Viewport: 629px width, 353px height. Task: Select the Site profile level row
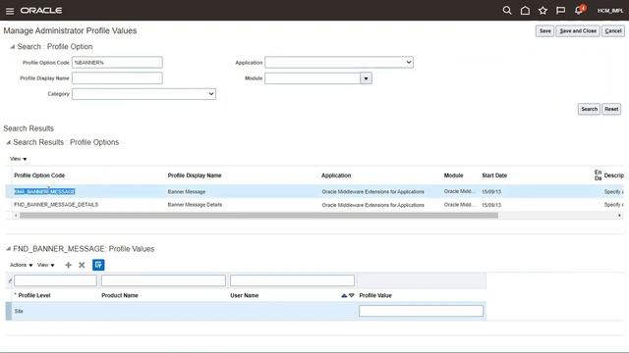click(246, 312)
